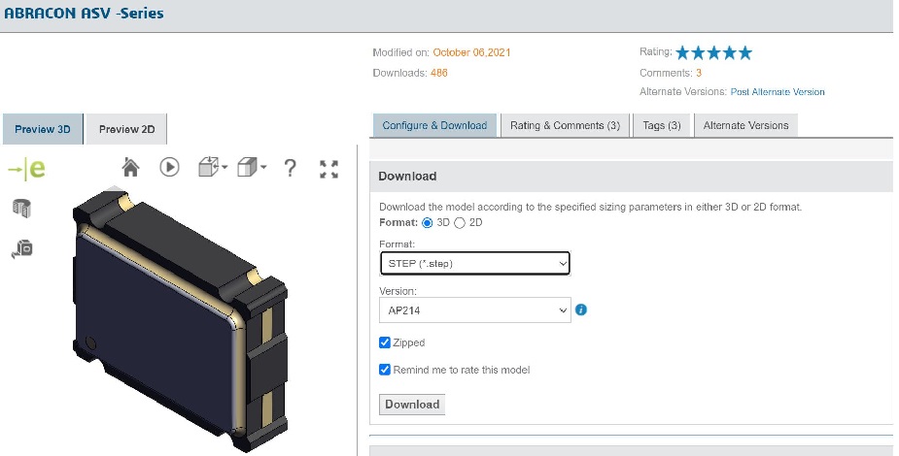Switch to the Preview 2D tab
Screen dimensions: 899x456
pos(126,129)
